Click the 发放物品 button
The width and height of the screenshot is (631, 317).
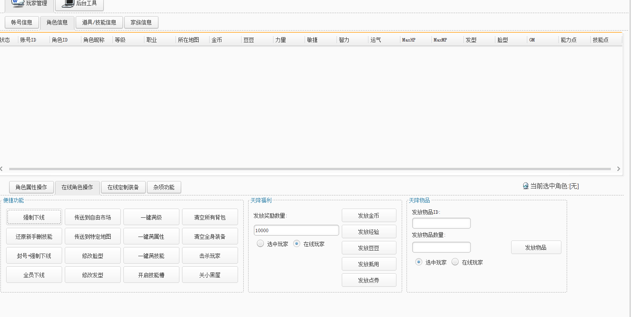click(536, 247)
